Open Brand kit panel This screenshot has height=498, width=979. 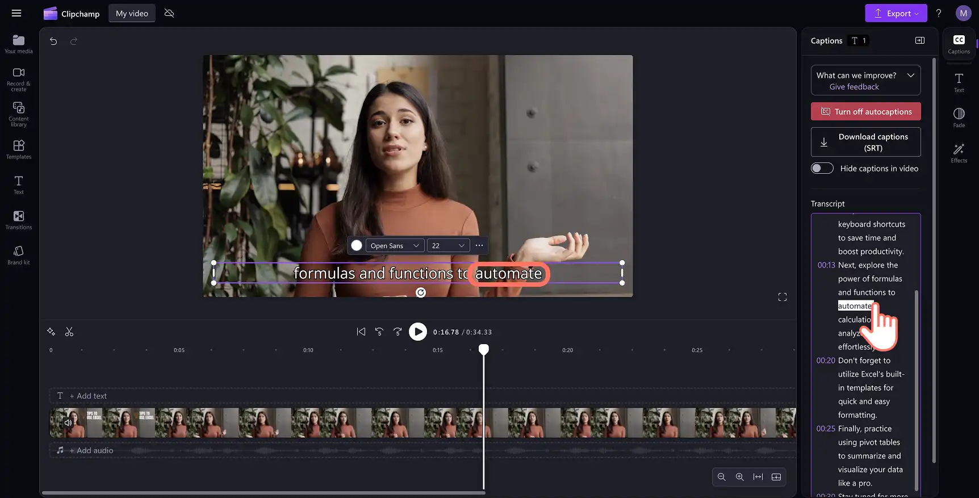pos(19,255)
